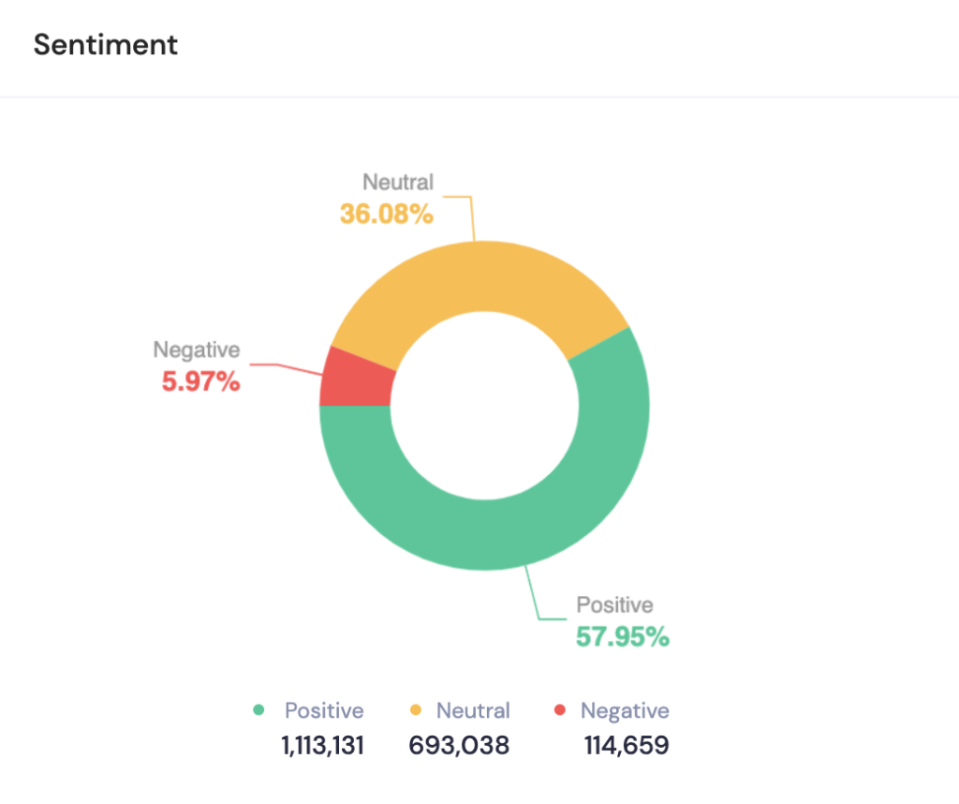Screen dimensions: 959x804
Task: Click the 5.97% percentage value
Action: [200, 381]
